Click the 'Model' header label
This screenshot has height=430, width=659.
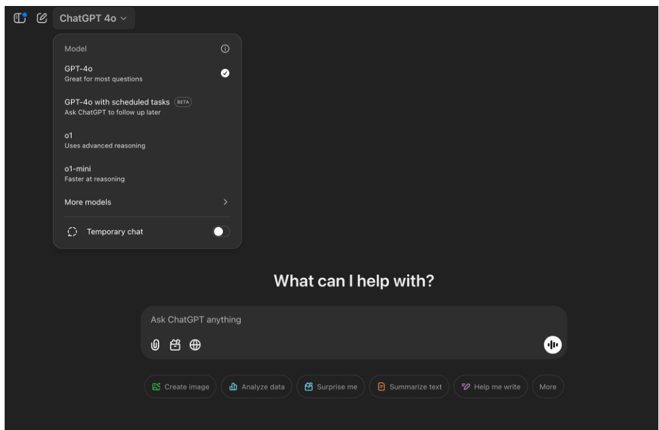76,48
